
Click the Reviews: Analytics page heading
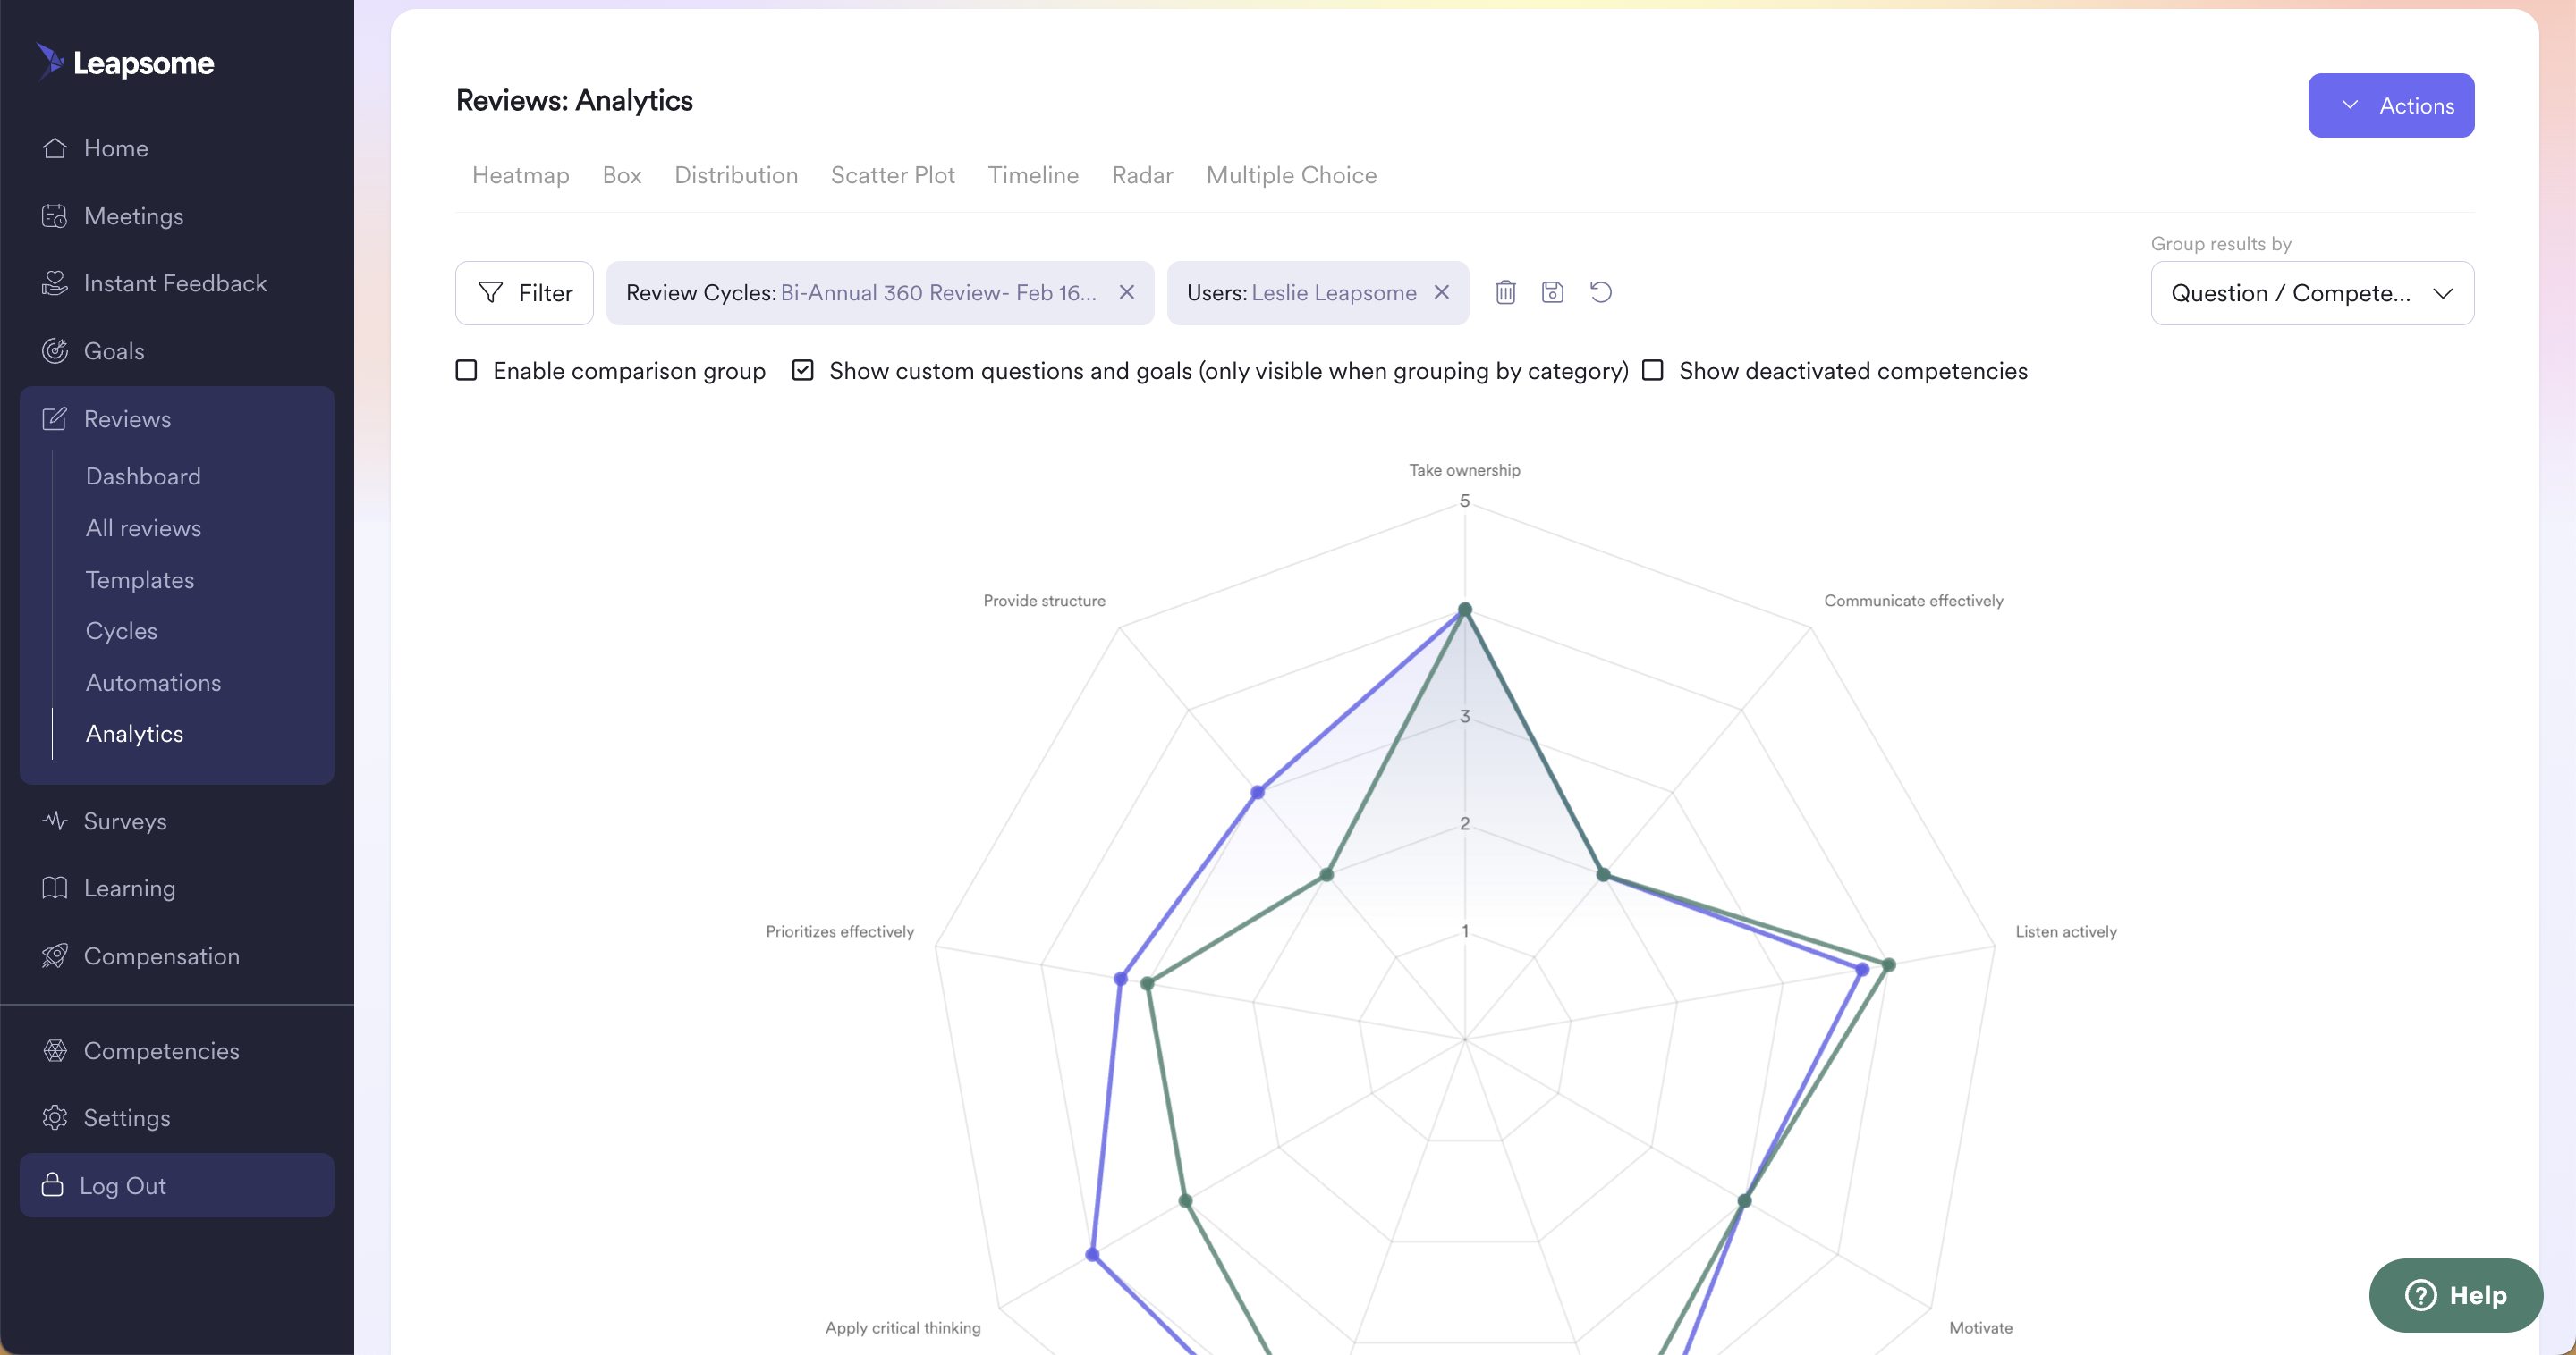(x=574, y=100)
